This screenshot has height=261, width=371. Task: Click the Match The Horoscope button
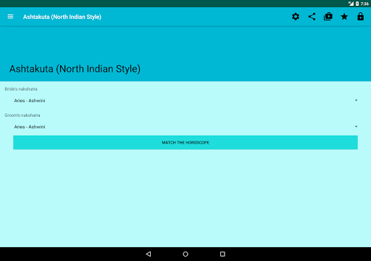click(185, 143)
